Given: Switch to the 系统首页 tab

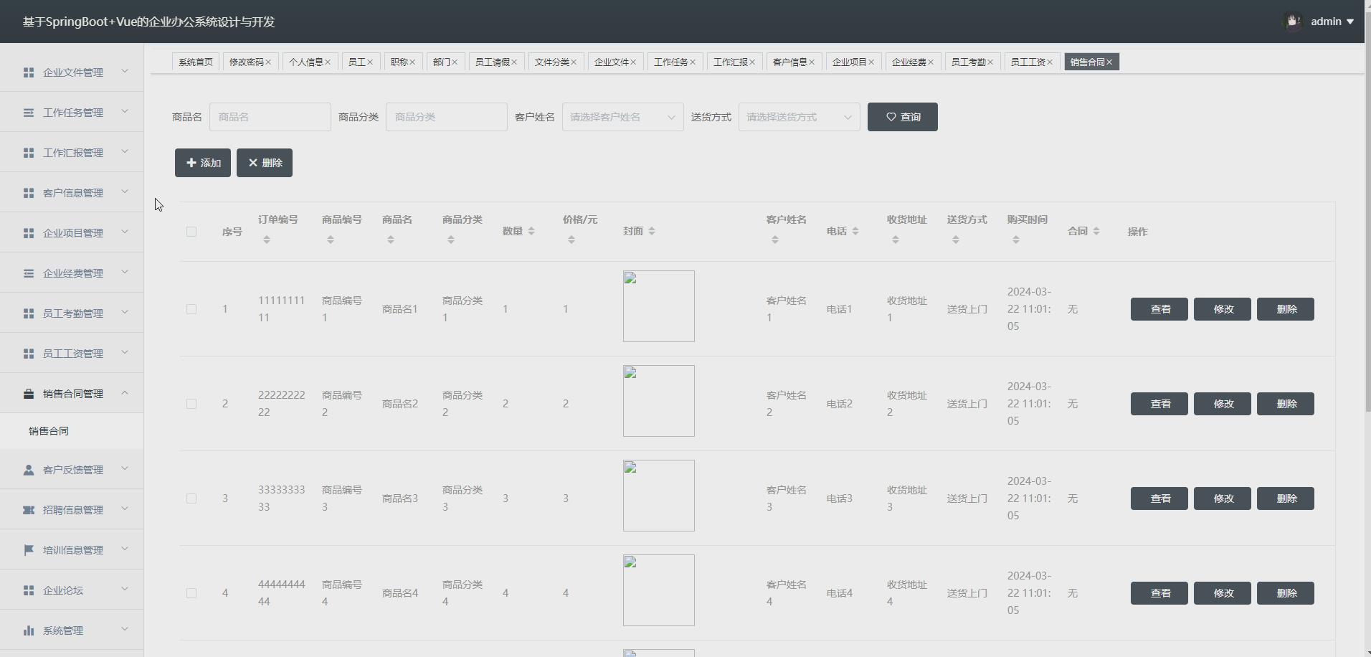Looking at the screenshot, I should [194, 62].
